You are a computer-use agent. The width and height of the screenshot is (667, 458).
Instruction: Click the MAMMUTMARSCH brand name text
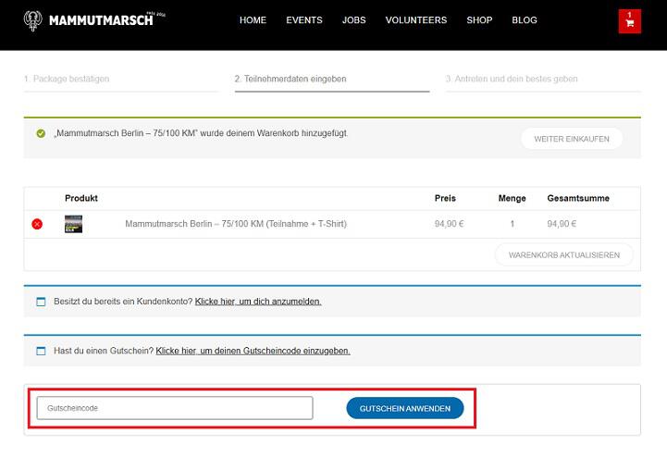coord(101,20)
